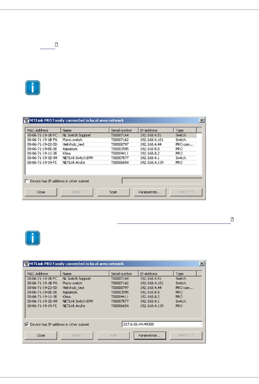
Task: Click the title bar icon of the upper dialog
Action: [26, 120]
